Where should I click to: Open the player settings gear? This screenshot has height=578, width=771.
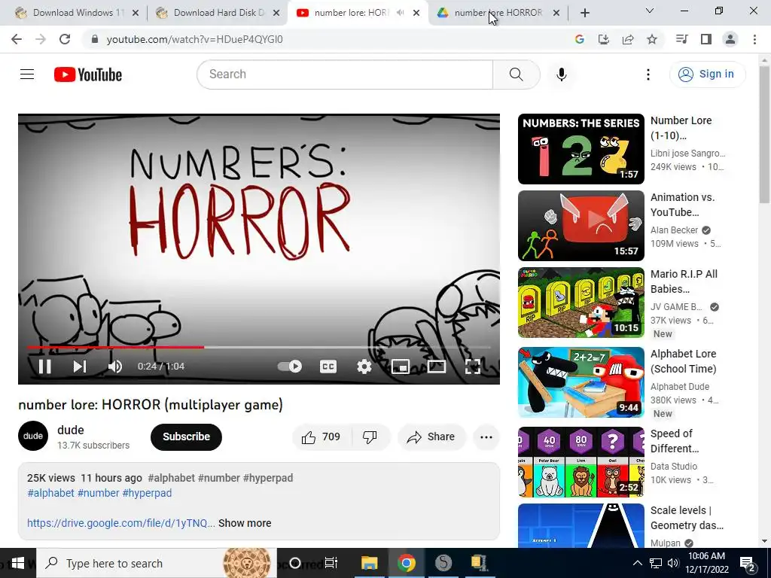pyautogui.click(x=364, y=367)
